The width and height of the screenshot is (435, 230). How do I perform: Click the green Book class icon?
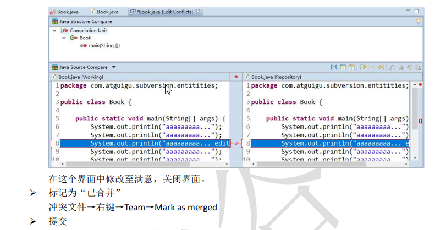(x=74, y=38)
